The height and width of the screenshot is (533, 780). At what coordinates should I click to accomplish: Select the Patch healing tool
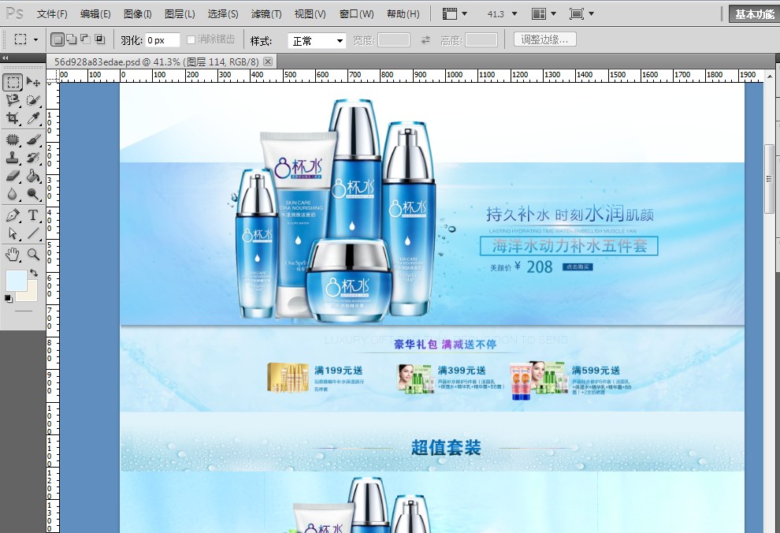pos(13,140)
